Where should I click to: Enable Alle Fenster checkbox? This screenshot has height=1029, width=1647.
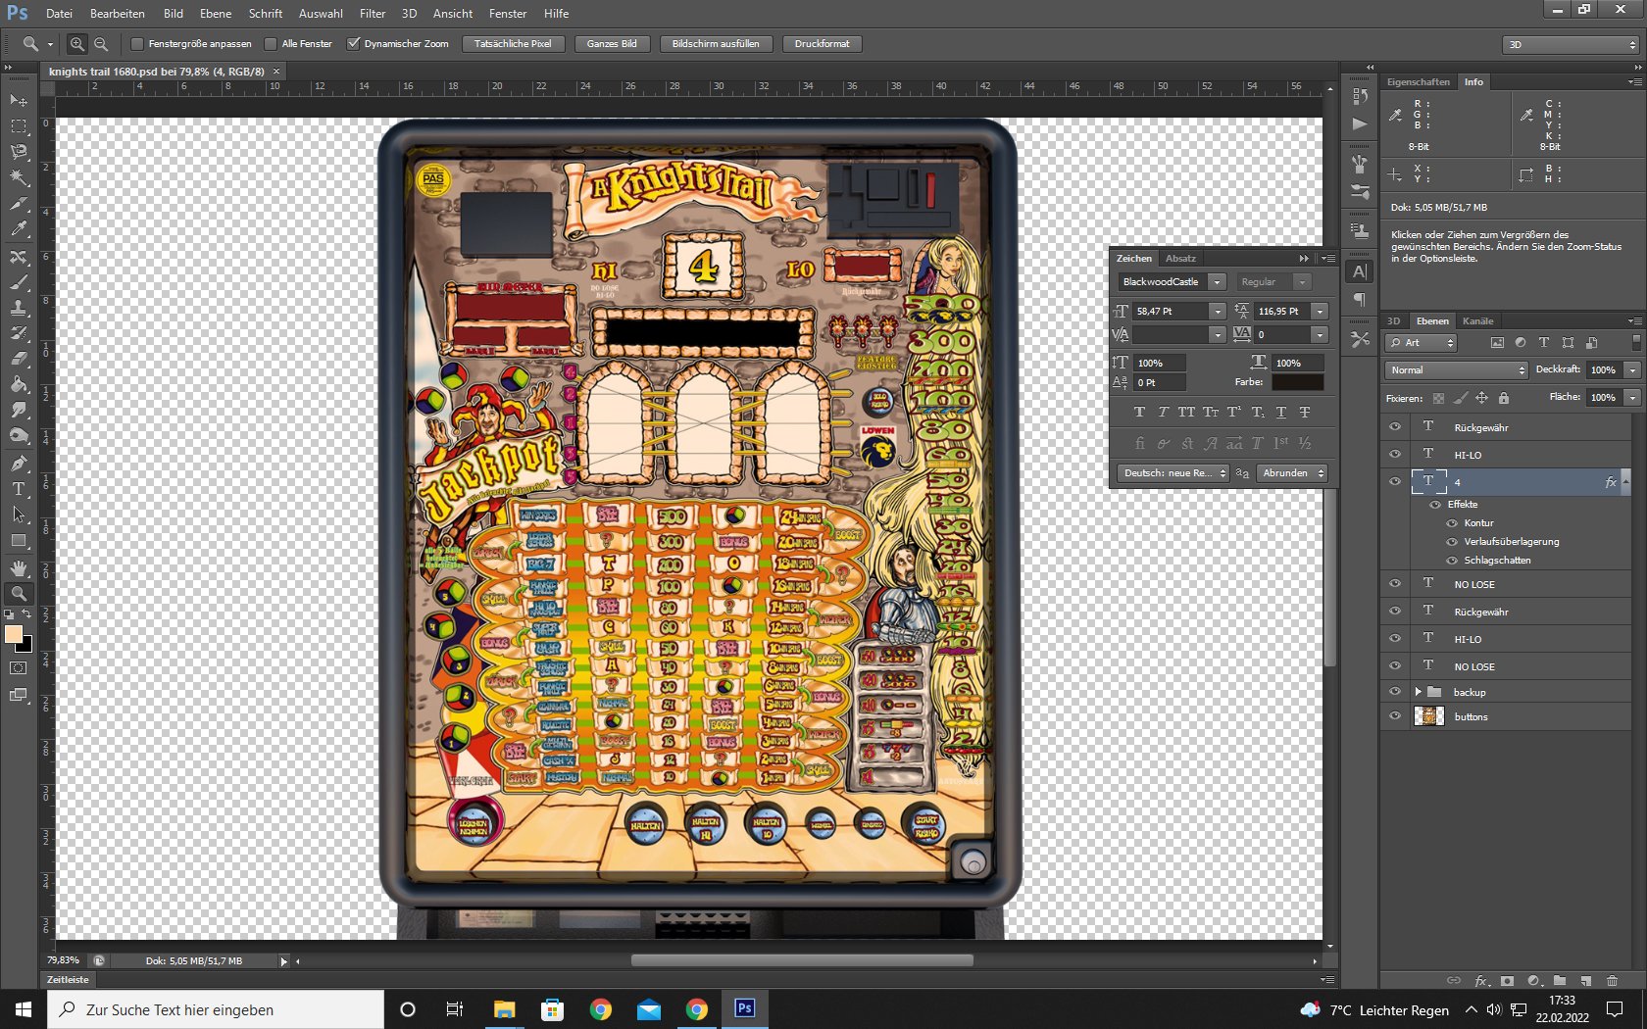coord(271,44)
